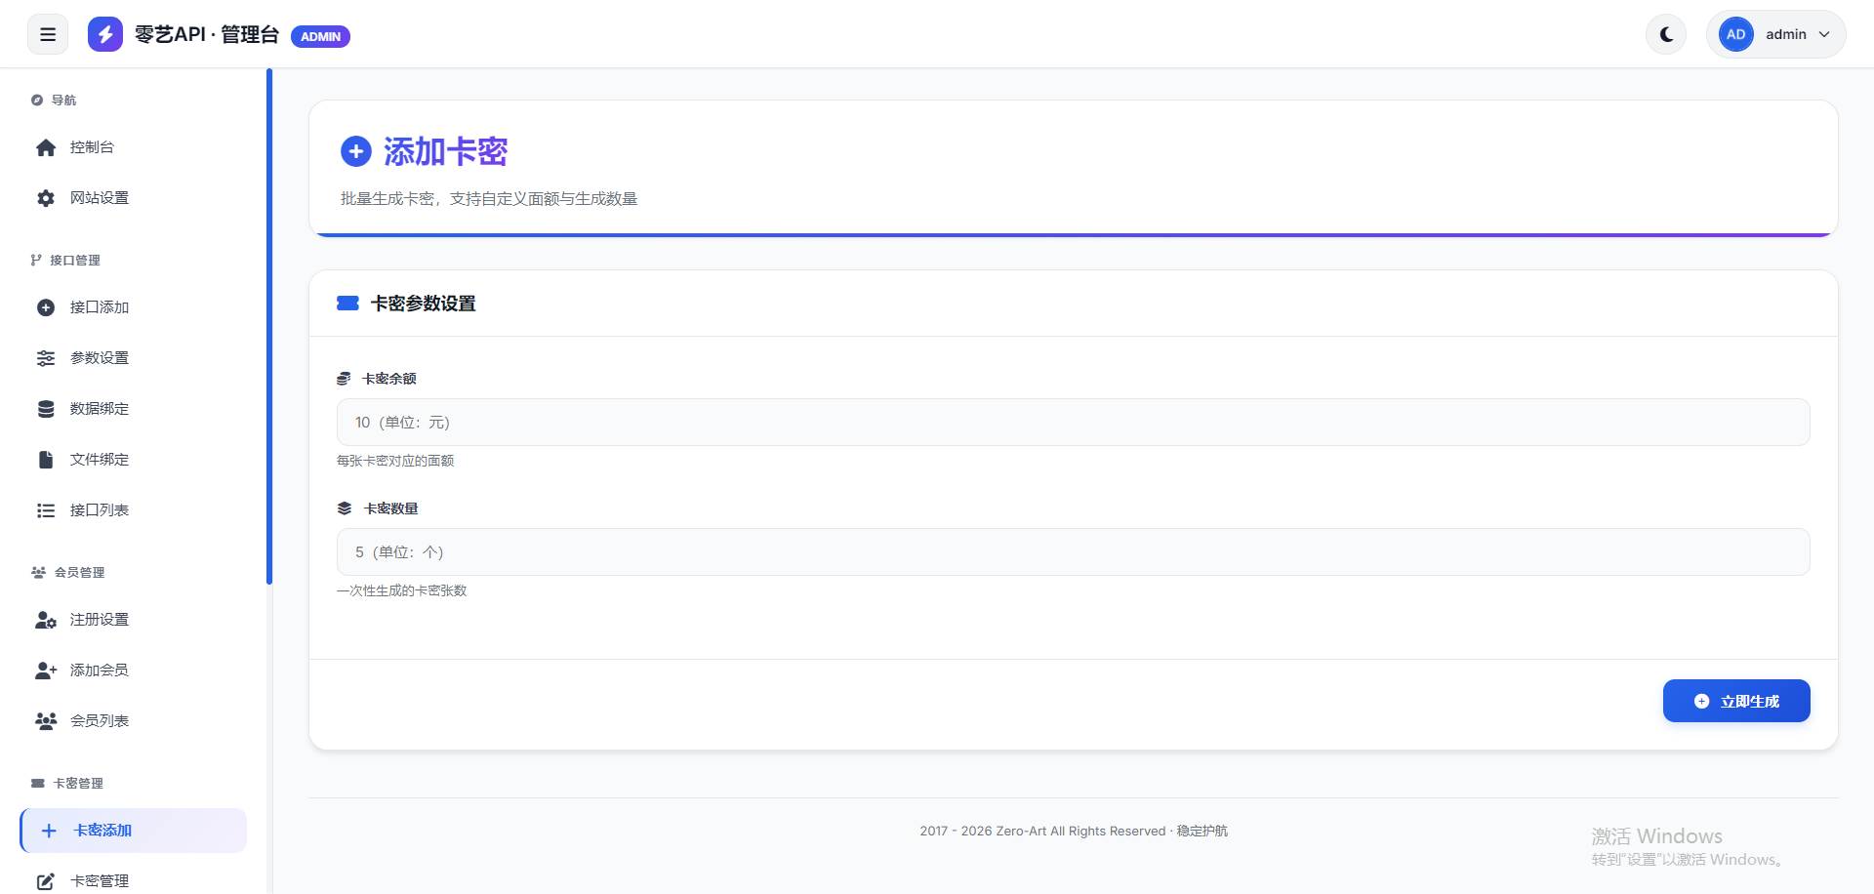Click the lightning bolt logo icon
The width and height of the screenshot is (1874, 894).
coord(105,34)
